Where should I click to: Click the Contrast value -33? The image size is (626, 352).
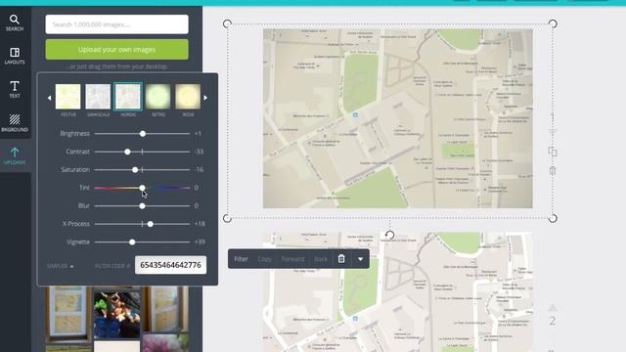click(200, 152)
